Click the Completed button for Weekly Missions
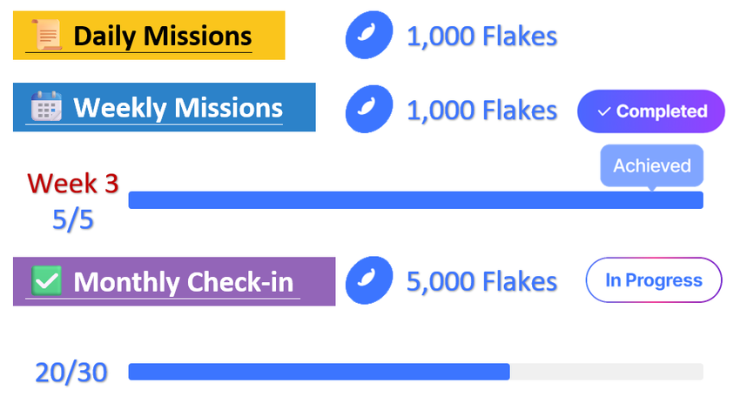 tap(651, 111)
